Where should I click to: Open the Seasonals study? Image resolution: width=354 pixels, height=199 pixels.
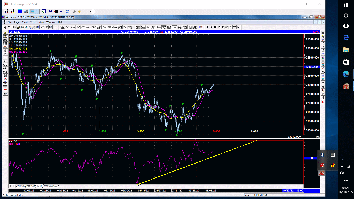pos(185,27)
